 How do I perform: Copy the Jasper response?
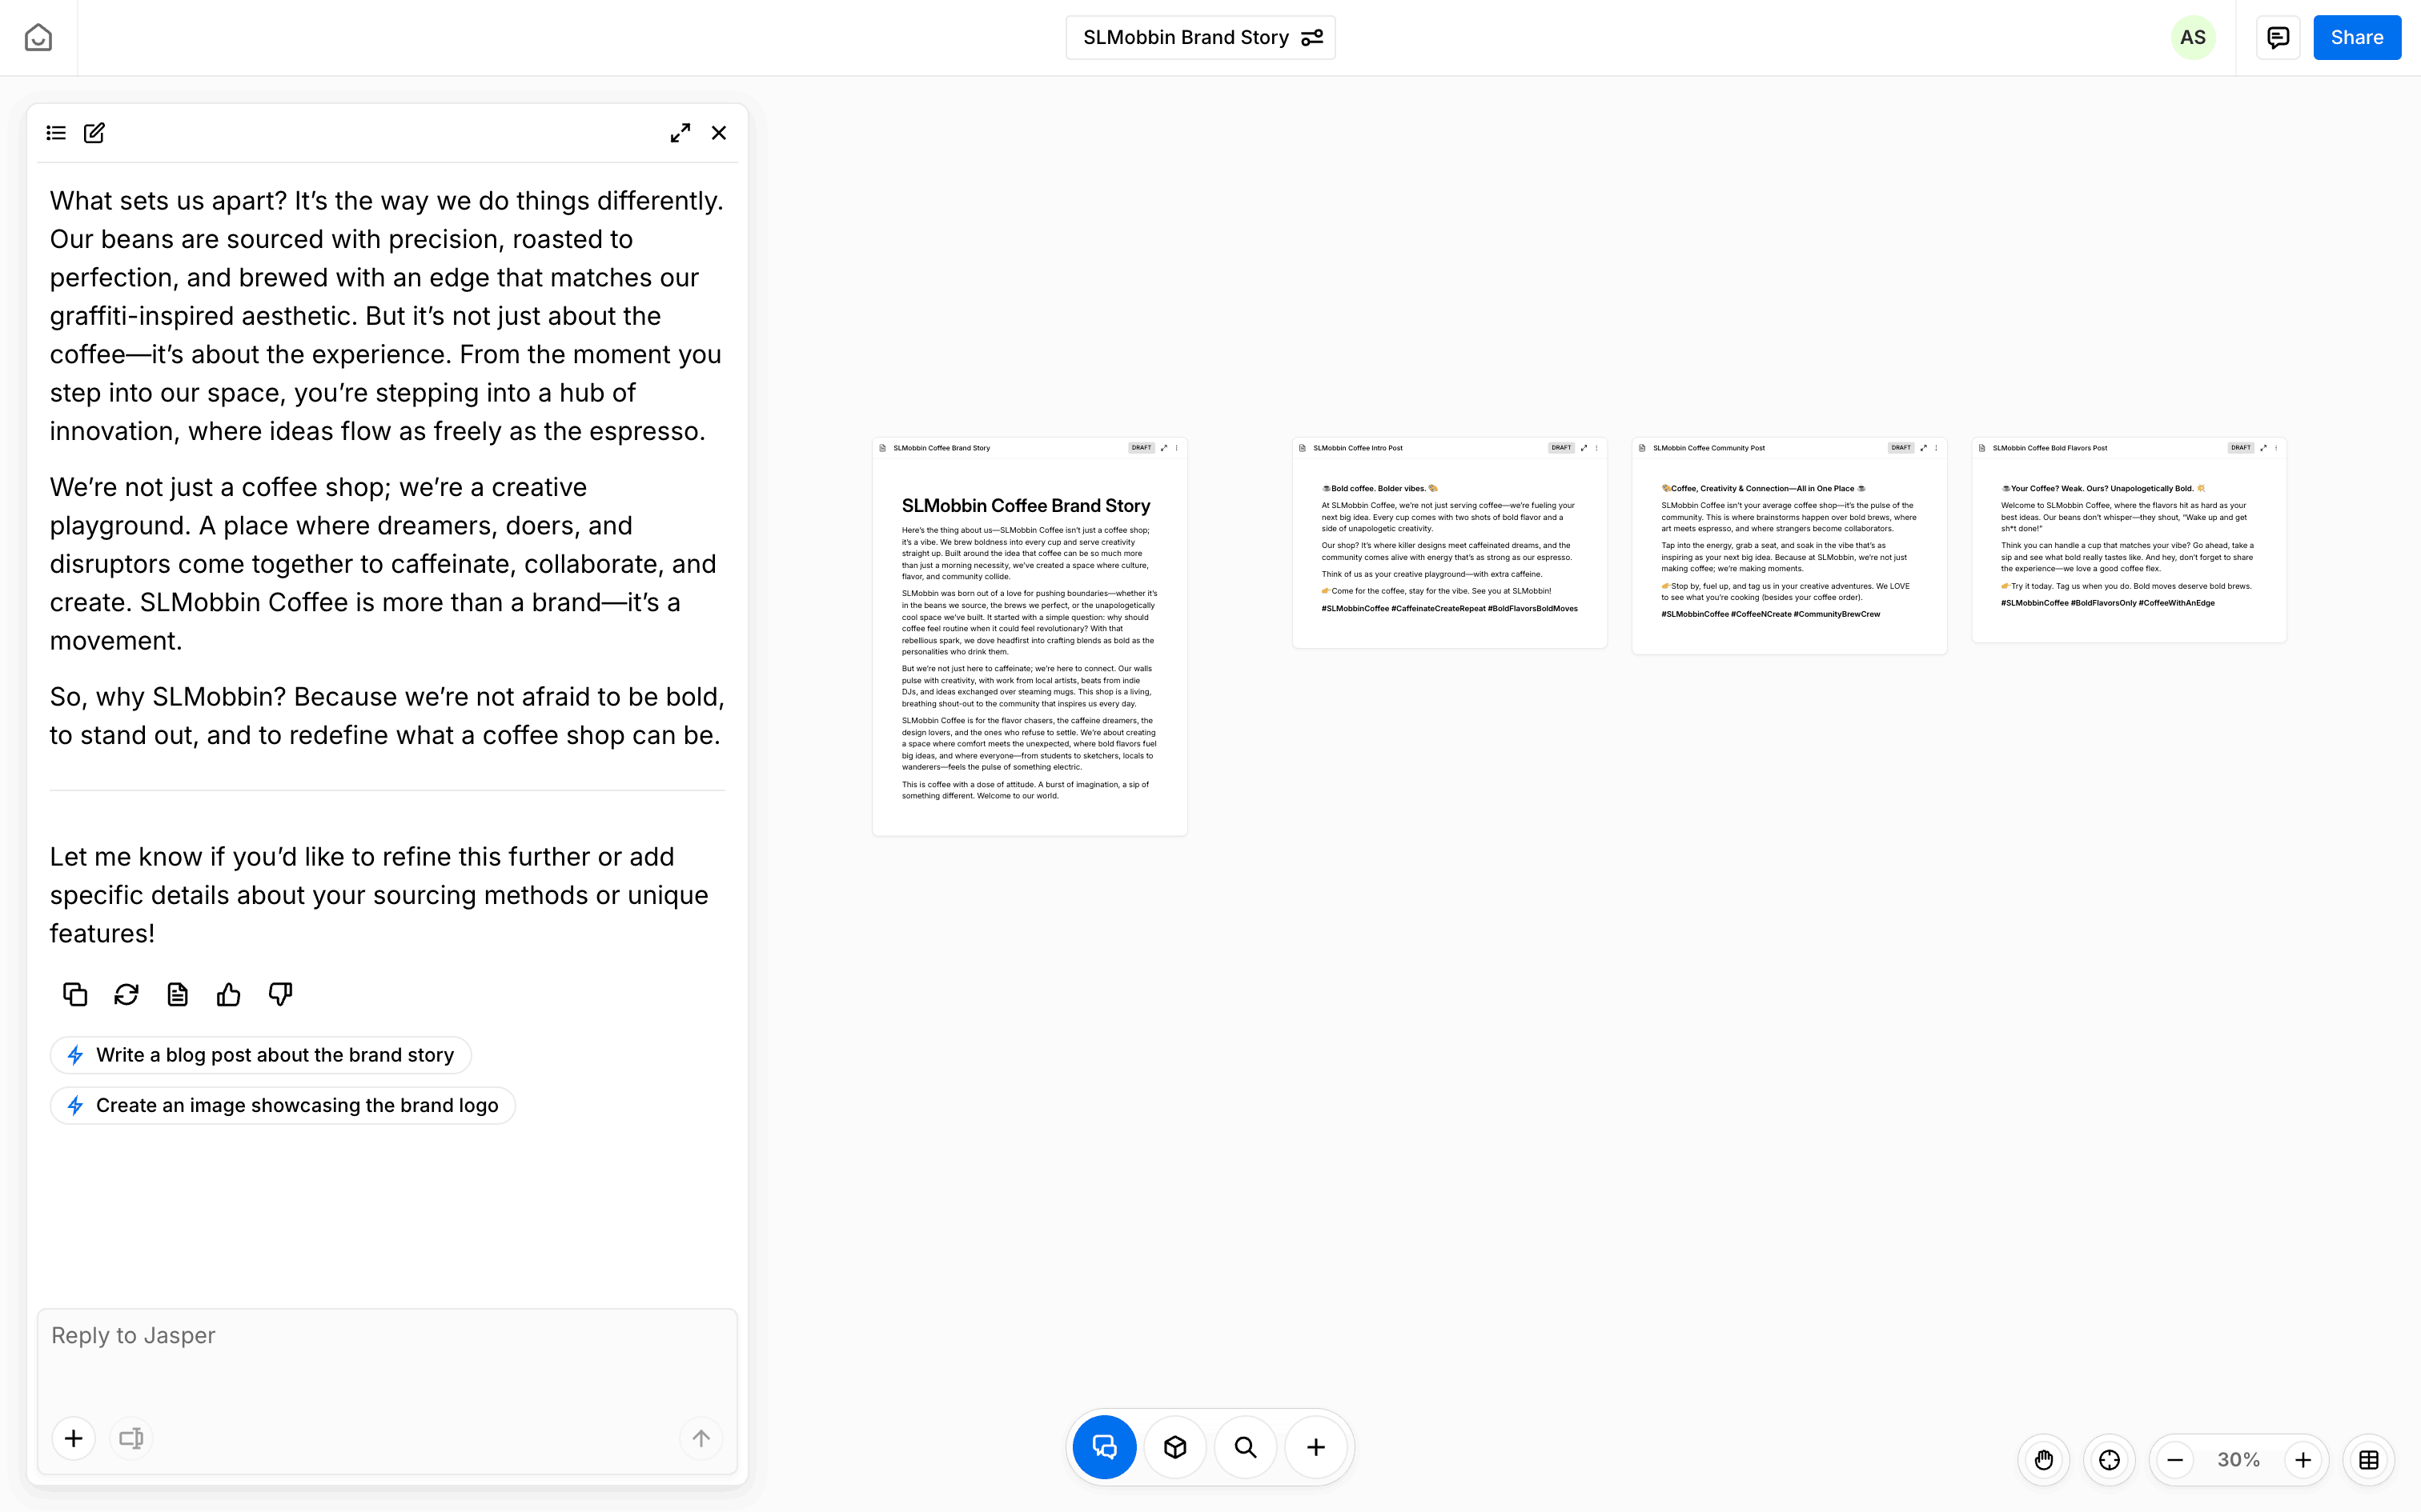point(75,994)
